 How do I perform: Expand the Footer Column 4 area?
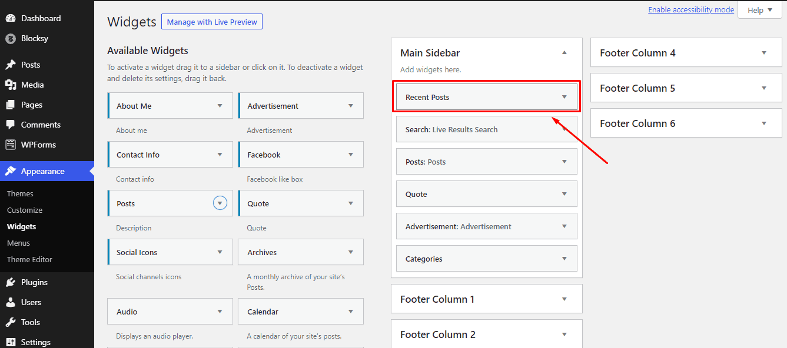[763, 53]
